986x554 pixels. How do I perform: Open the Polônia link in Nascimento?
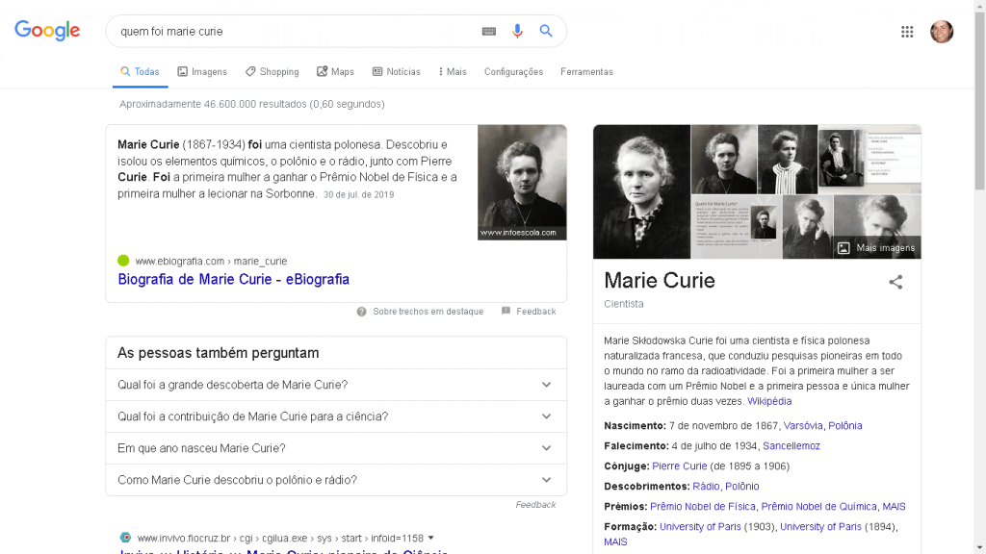click(x=844, y=425)
